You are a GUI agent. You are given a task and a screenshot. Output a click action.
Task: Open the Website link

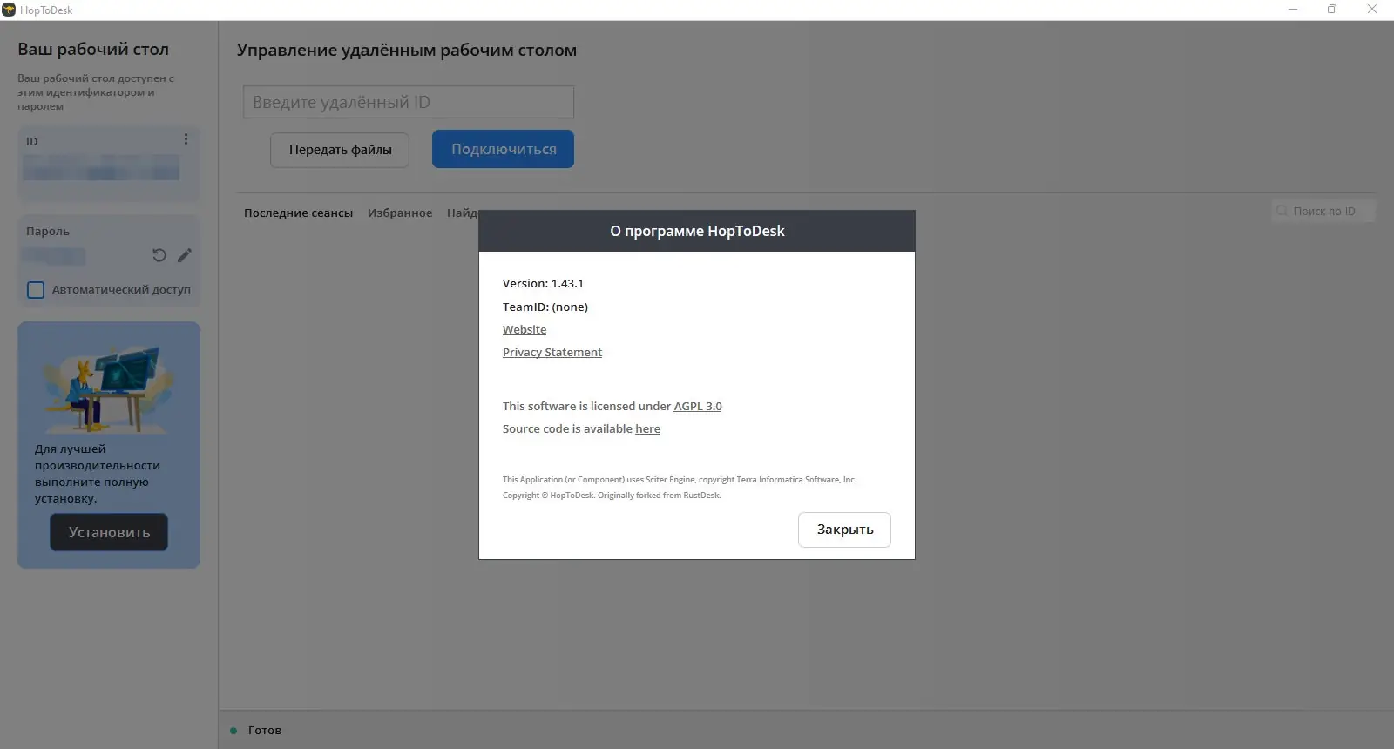click(x=524, y=329)
